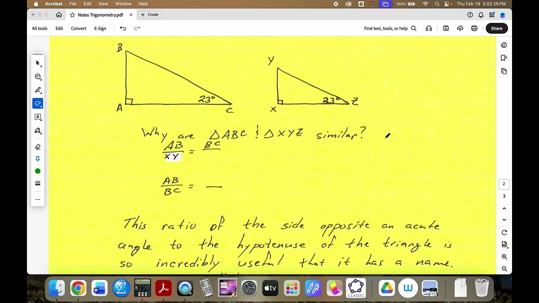Viewport: 539px width, 303px height.
Task: Select the eraser tool
Action: [38, 147]
